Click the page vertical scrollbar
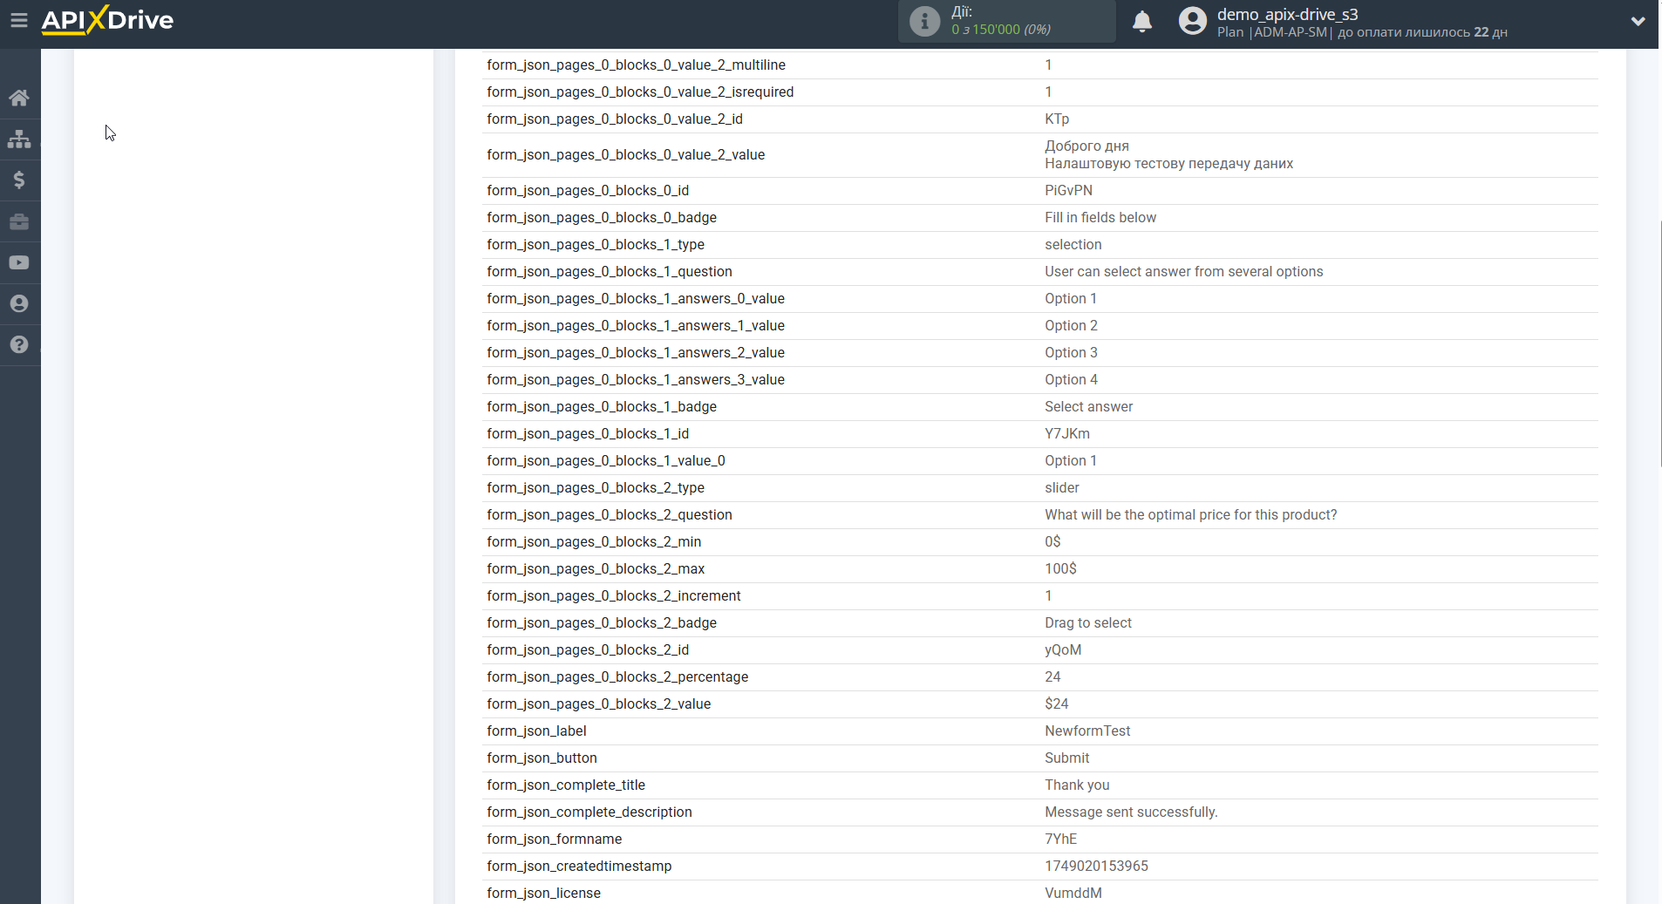The image size is (1662, 904). [1659, 344]
